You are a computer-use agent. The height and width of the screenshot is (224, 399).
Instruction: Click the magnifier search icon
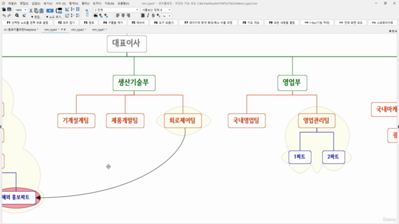coord(17,16)
